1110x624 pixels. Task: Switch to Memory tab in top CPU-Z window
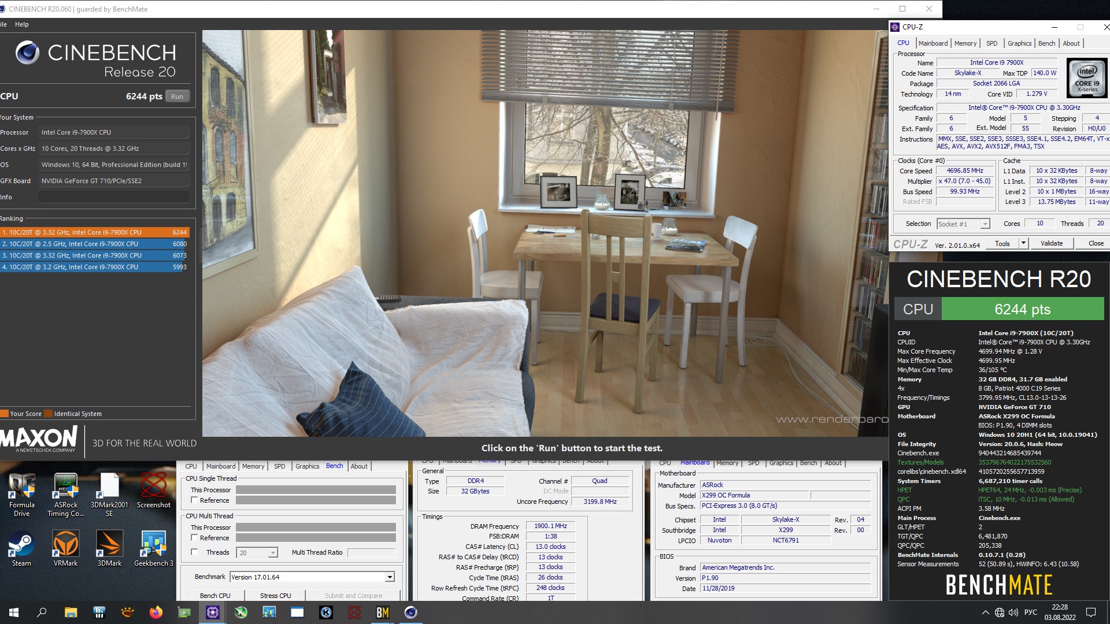(965, 43)
